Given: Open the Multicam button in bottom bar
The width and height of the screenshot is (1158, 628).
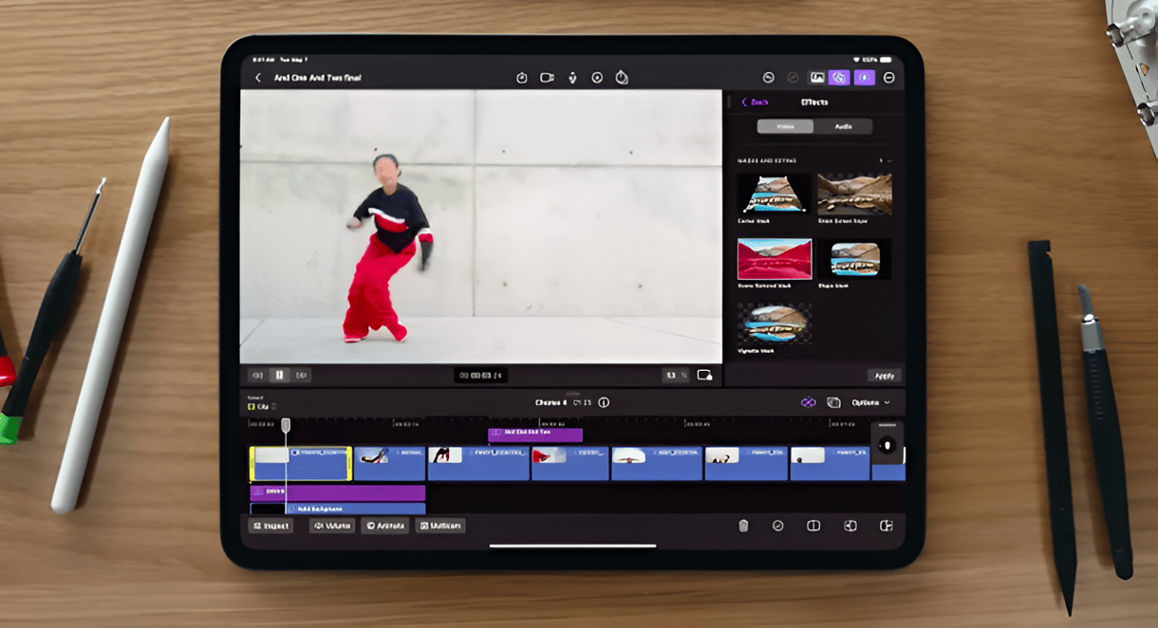Looking at the screenshot, I should [440, 526].
